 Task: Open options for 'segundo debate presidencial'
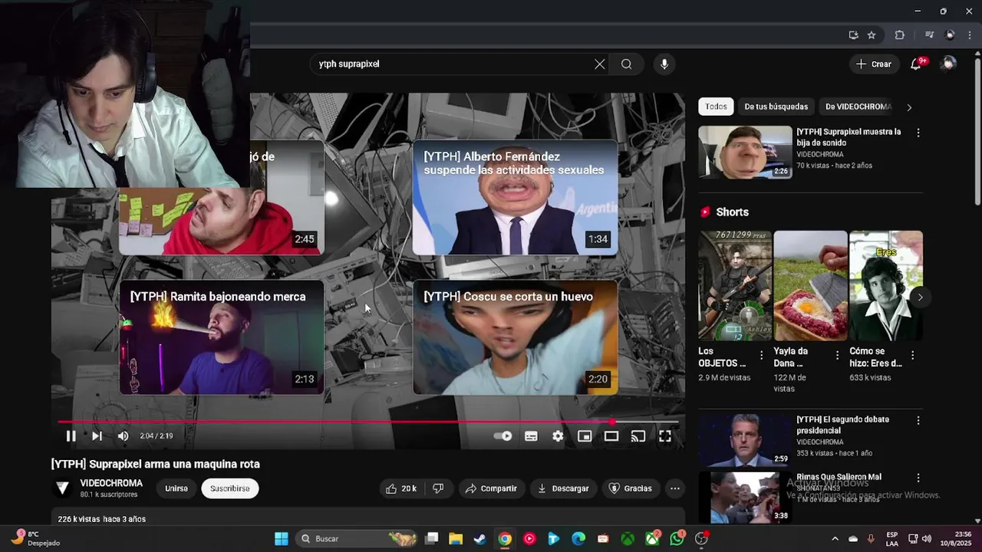pyautogui.click(x=918, y=420)
